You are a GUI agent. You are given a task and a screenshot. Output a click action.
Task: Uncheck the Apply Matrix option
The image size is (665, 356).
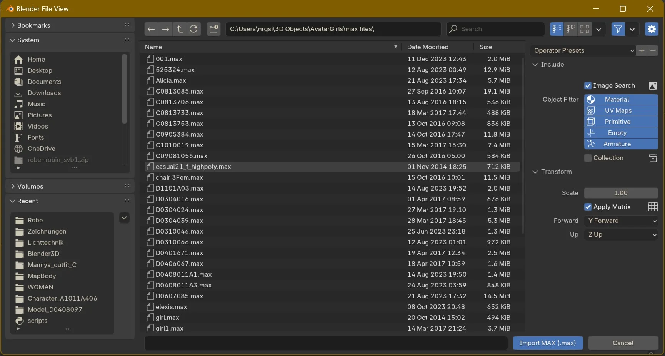pos(588,207)
